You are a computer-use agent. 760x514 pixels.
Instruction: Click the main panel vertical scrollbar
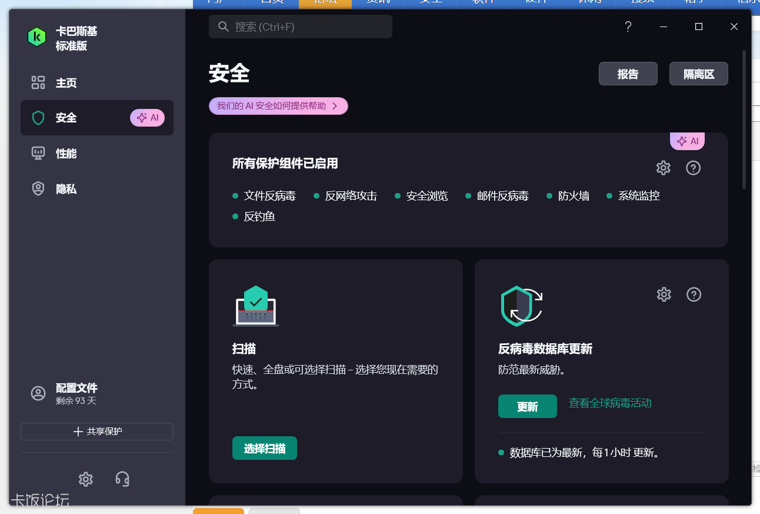744,120
